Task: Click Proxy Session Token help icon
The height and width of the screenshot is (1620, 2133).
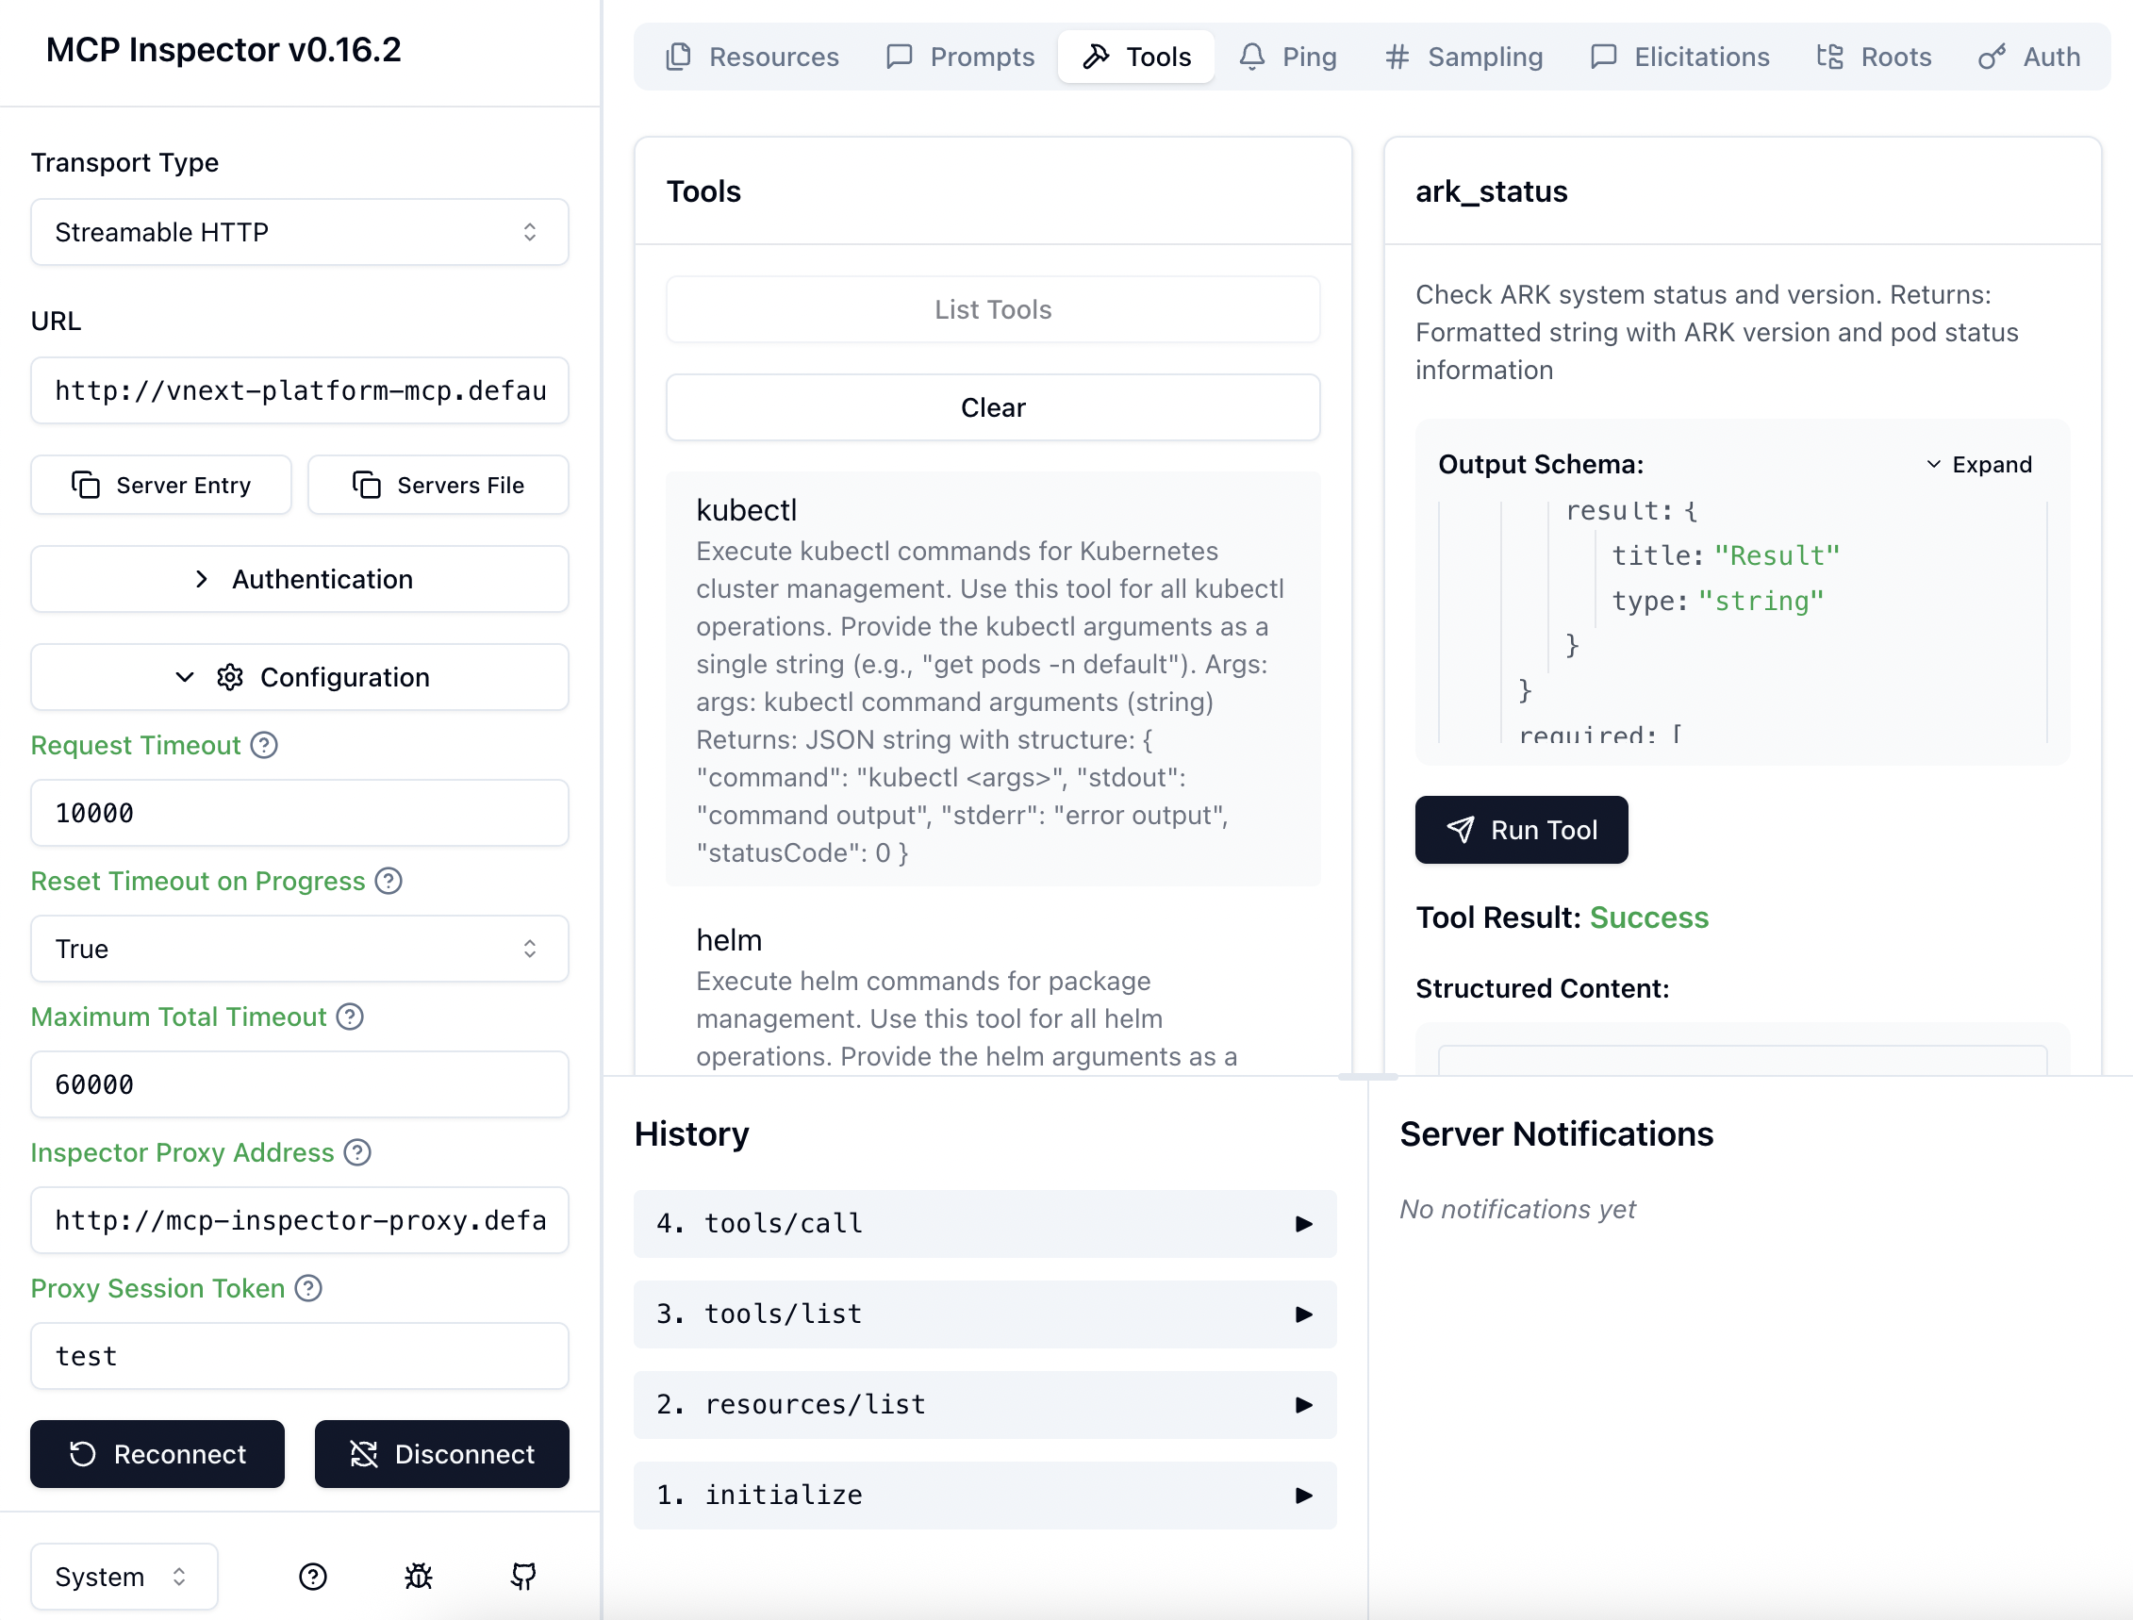Action: coord(308,1288)
